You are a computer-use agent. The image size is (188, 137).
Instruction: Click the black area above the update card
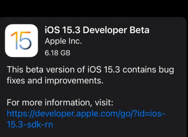click(x=94, y=8)
